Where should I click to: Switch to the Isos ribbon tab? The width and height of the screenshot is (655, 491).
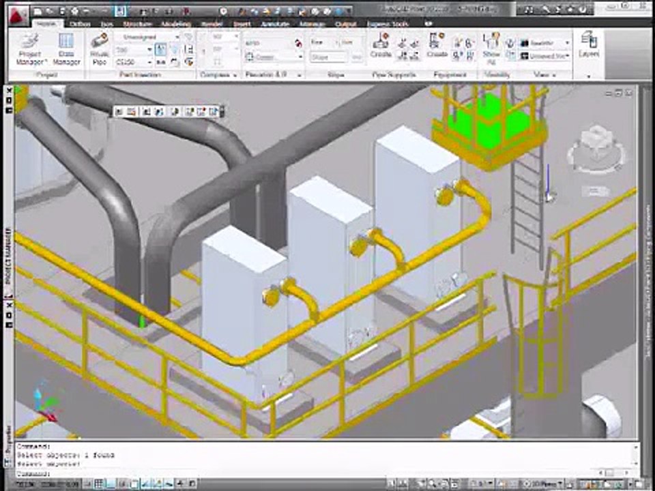[x=107, y=25]
